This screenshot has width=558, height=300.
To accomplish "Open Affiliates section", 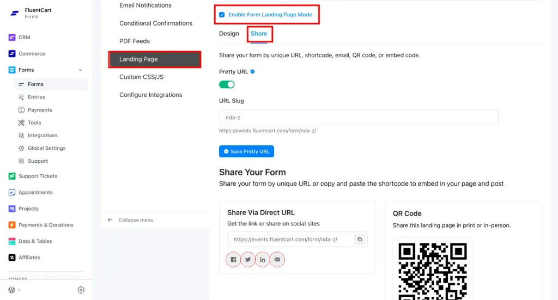I will pos(29,258).
